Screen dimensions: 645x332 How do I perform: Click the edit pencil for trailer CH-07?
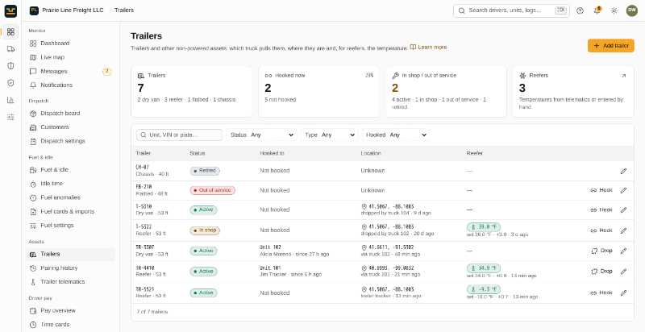pos(623,171)
